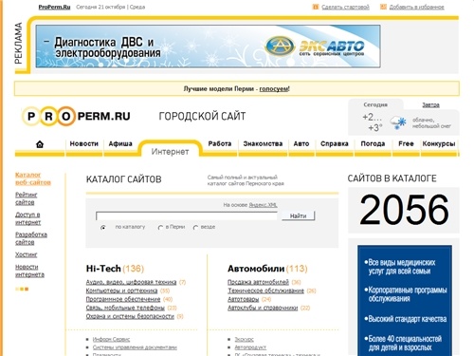Open the Конкурсы menu tab
474x356 pixels.
click(439, 143)
